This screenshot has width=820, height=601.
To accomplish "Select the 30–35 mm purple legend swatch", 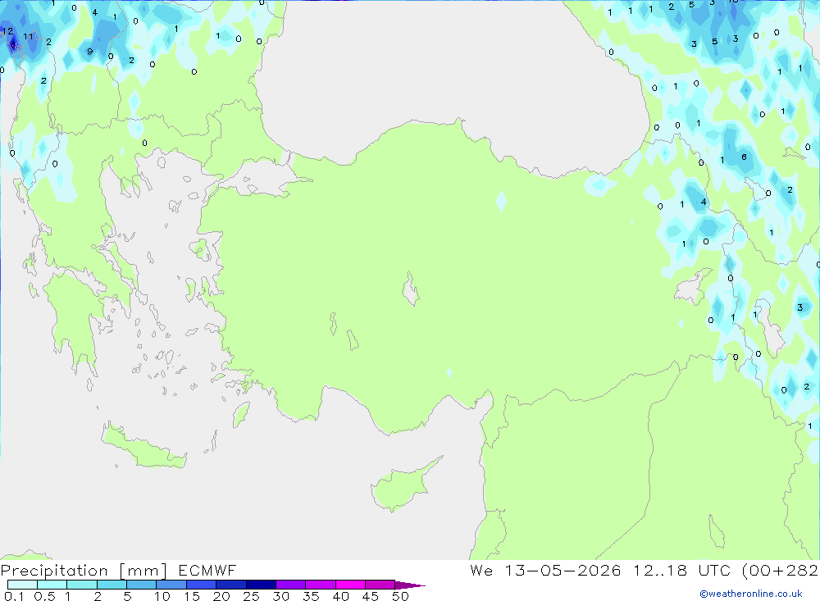I will (290, 585).
